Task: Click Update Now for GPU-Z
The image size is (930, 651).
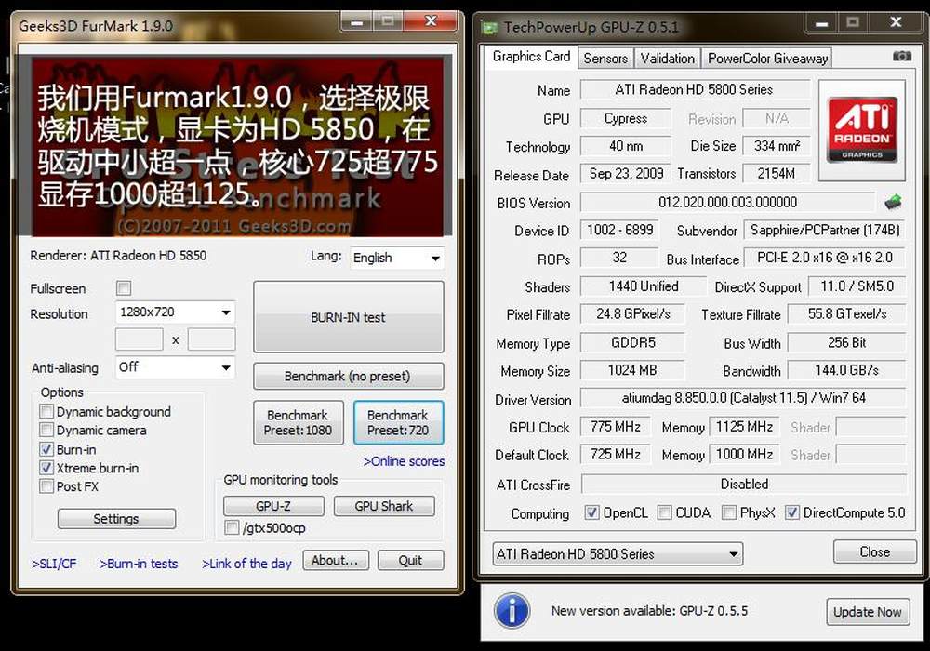Action: (867, 612)
